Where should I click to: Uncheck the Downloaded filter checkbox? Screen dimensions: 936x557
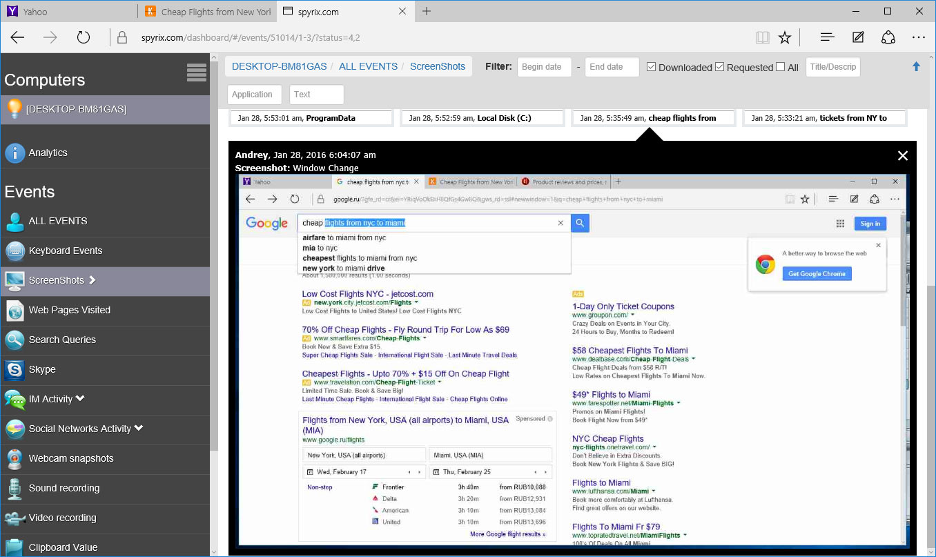651,67
